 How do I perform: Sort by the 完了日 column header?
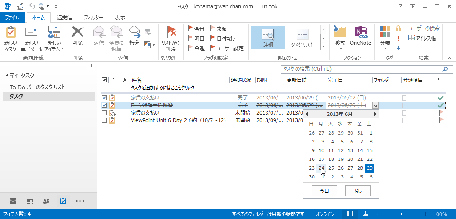pyautogui.click(x=349, y=80)
